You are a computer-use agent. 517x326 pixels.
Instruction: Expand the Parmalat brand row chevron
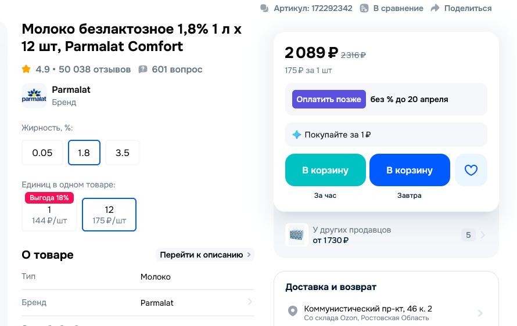coord(250,302)
